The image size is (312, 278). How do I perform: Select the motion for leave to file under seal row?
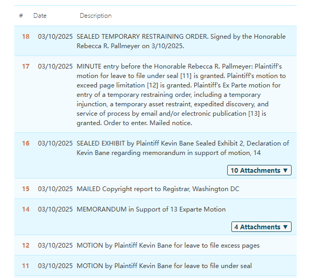pos(155,265)
